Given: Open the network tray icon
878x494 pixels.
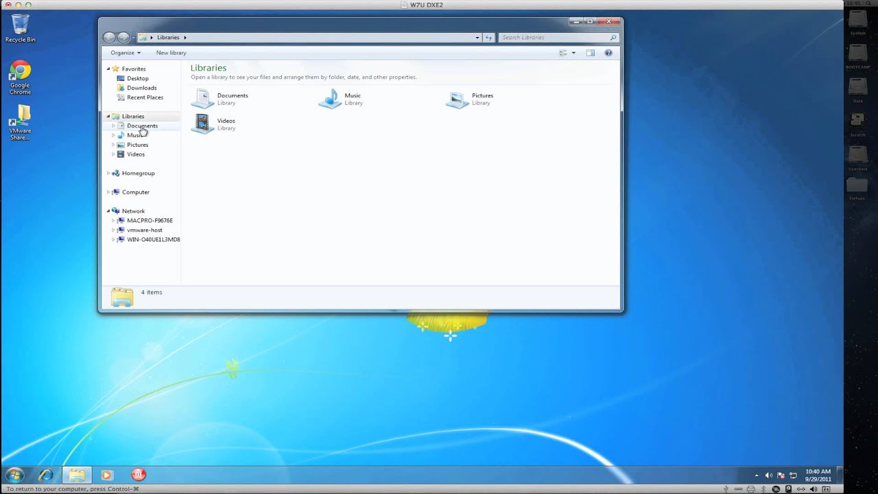Looking at the screenshot, I should tap(793, 475).
